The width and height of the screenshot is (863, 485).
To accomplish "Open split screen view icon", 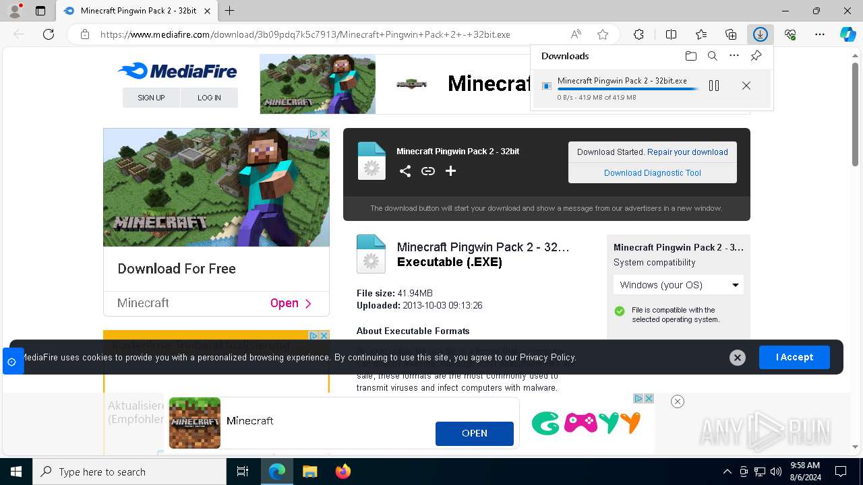I will click(671, 34).
